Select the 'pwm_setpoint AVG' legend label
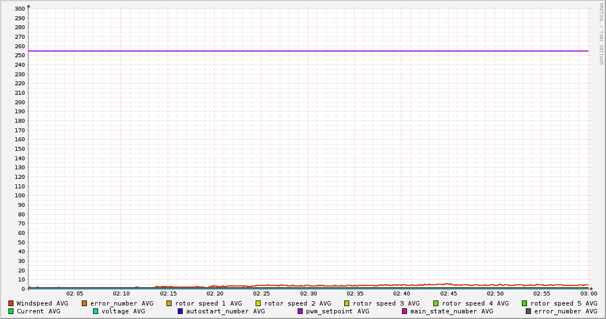 click(x=337, y=311)
